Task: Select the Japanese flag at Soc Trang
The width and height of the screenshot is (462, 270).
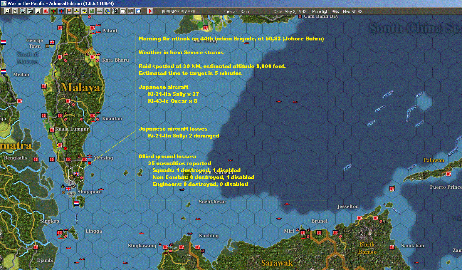Action: coord(206,28)
